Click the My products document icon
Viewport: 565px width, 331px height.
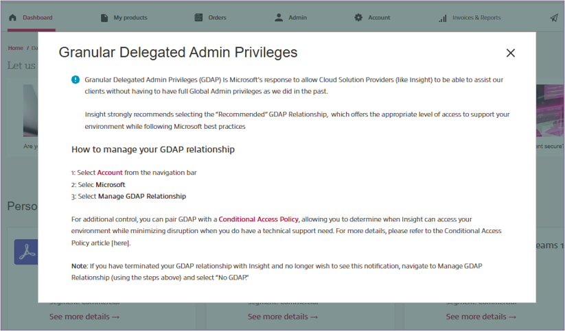pos(104,18)
